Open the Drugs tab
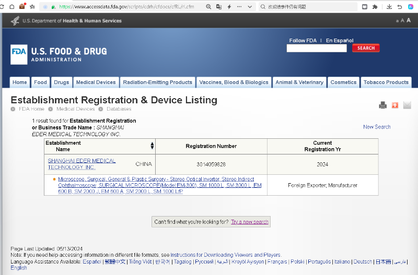Image resolution: width=418 pixels, height=275 pixels. point(62,82)
